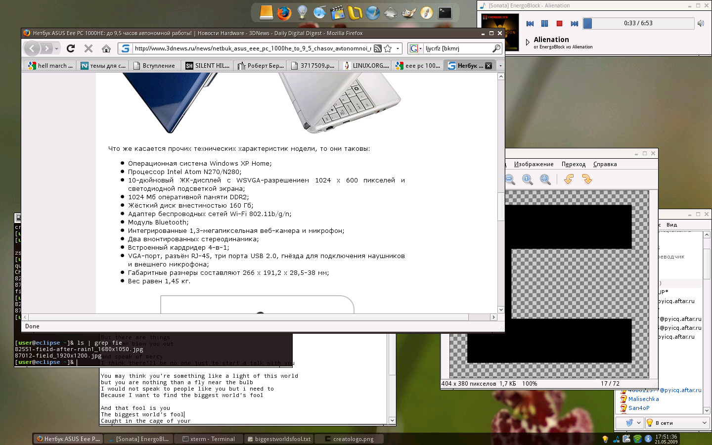Image resolution: width=712 pixels, height=445 pixels.
Task: Select Malisechka contact in the messenger roster
Action: click(x=643, y=399)
